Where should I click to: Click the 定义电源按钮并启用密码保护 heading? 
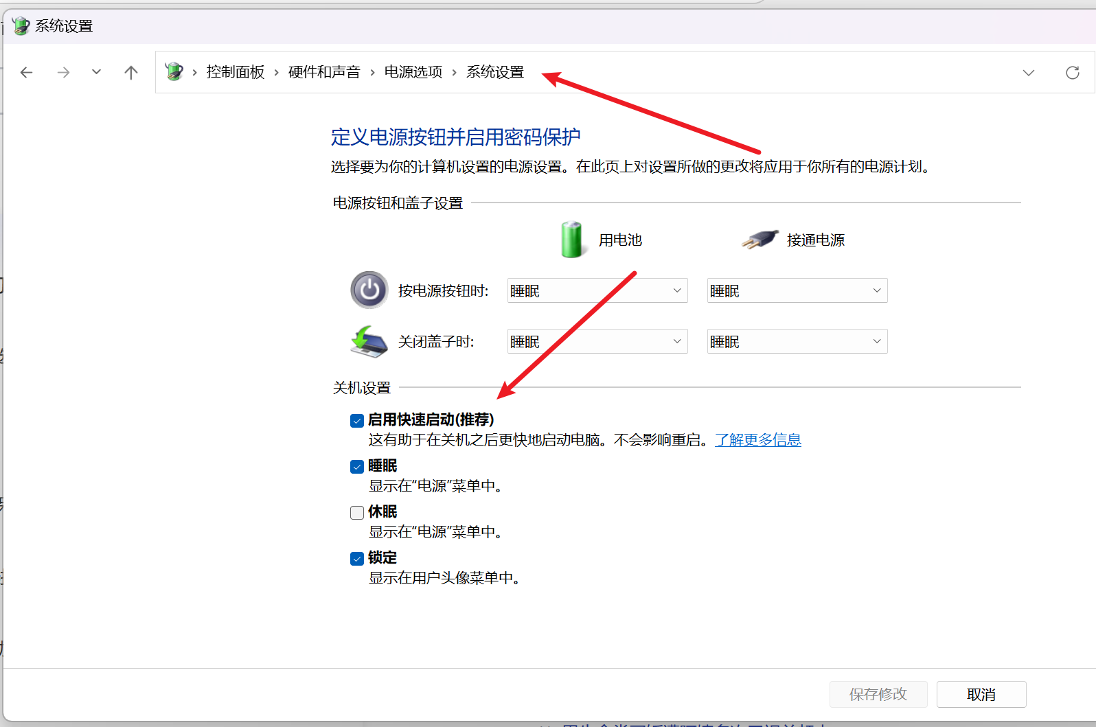pos(456,137)
